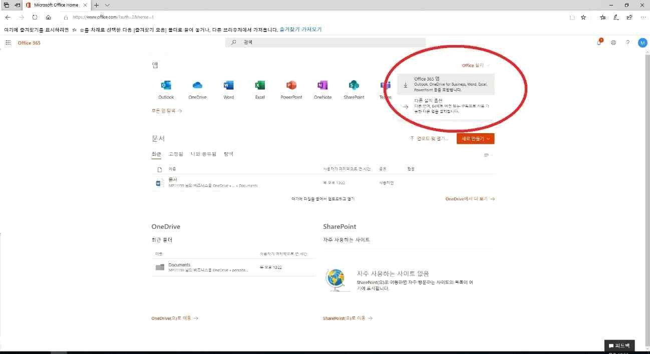
Task: Toggle reading view in address bar
Action: [x=572, y=17]
